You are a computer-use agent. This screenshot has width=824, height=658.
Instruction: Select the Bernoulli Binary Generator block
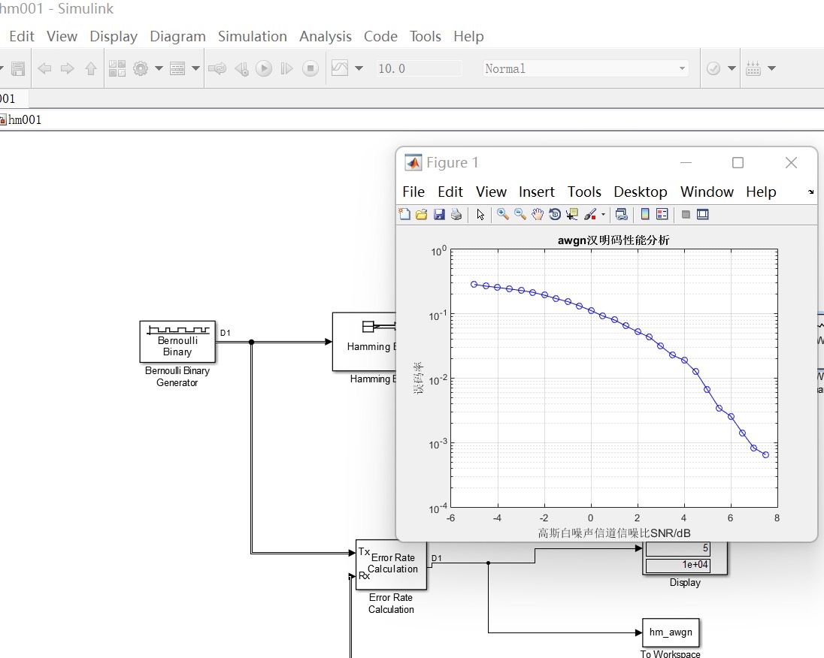[177, 341]
